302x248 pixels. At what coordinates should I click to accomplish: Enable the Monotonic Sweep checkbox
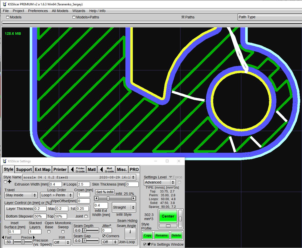[63, 232]
